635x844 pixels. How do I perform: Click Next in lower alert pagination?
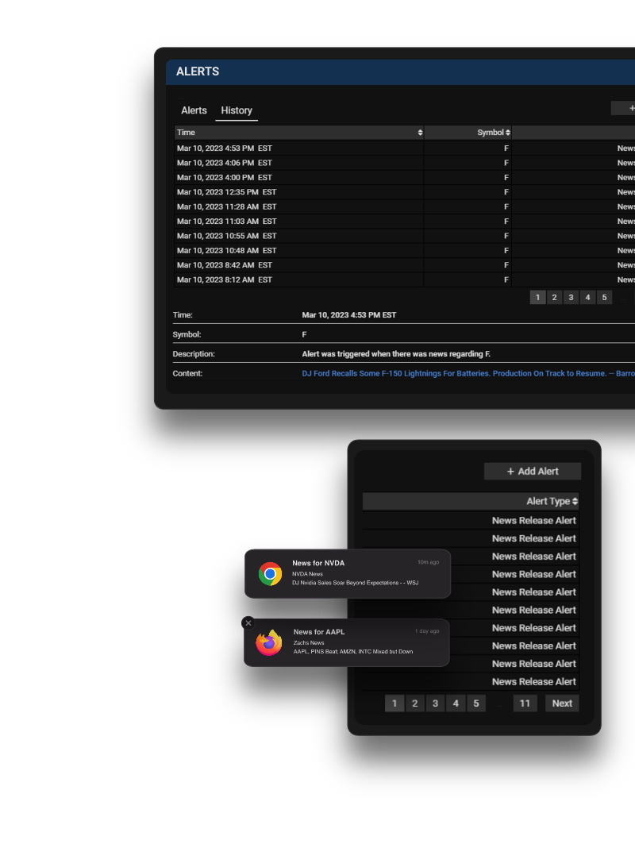(x=562, y=703)
